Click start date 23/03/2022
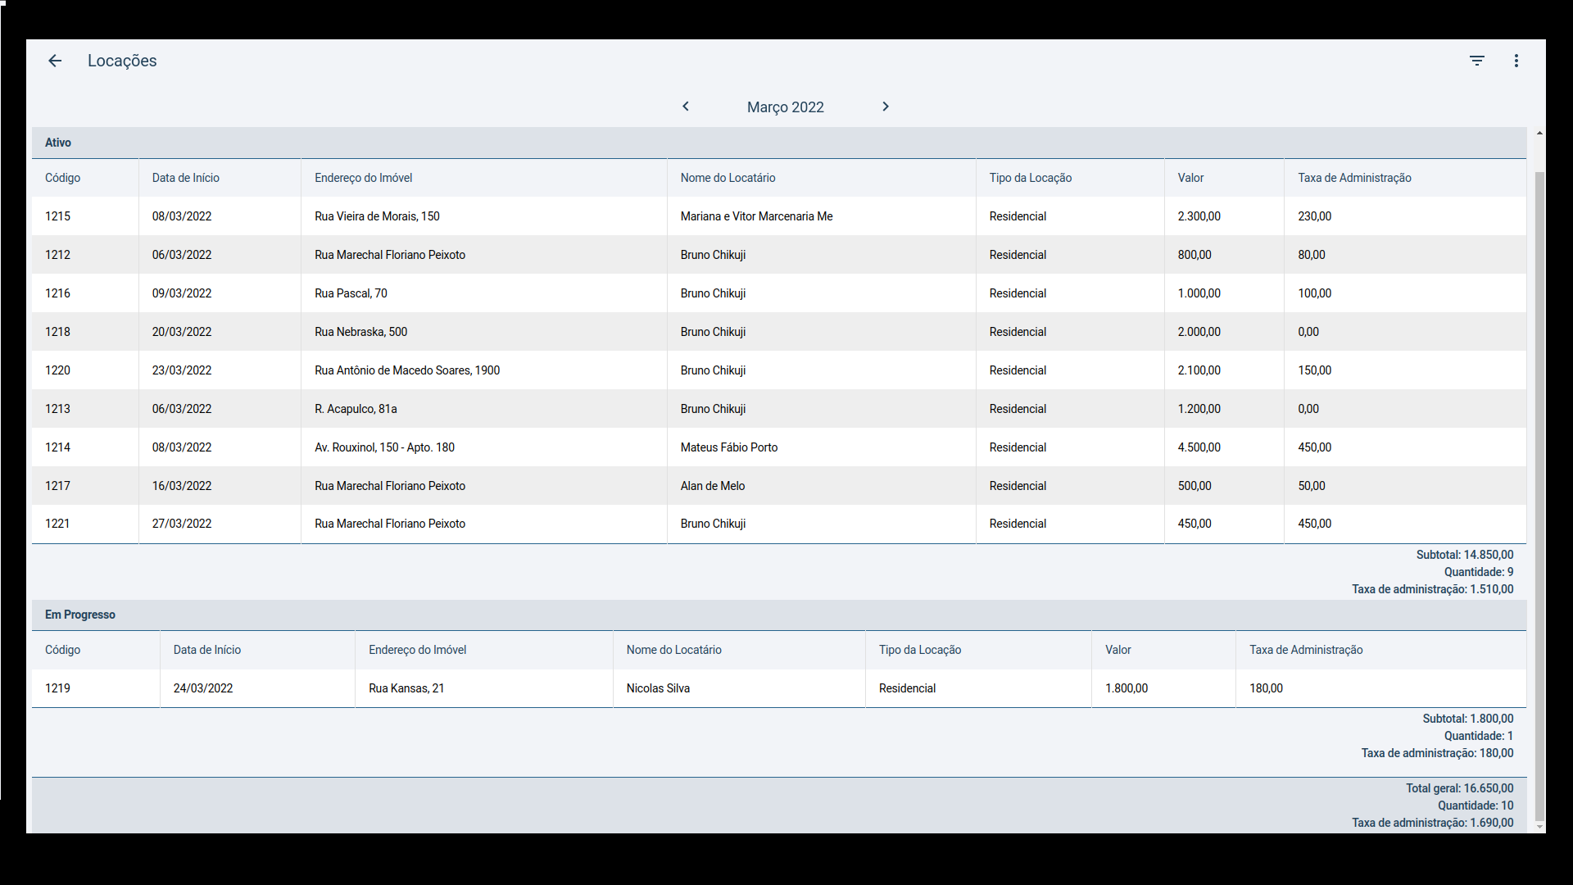This screenshot has width=1573, height=885. [x=182, y=370]
